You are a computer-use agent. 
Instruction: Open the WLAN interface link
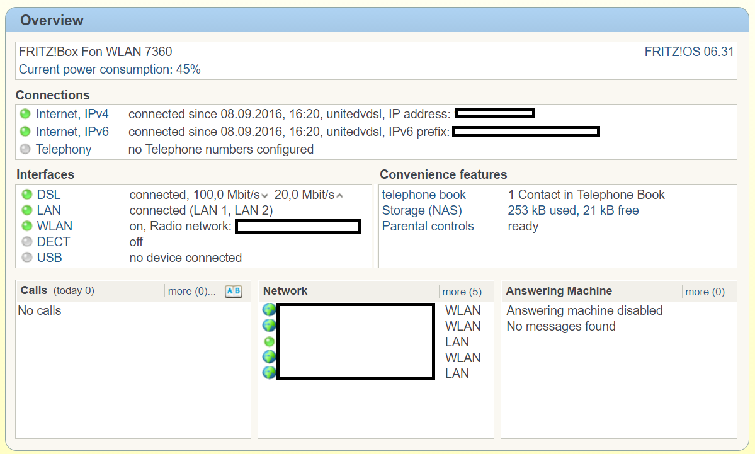pyautogui.click(x=55, y=226)
